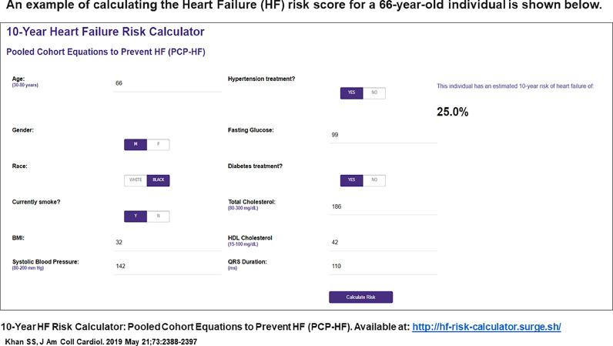The height and width of the screenshot is (346, 613).
Task: Click the Age input field
Action: pos(167,83)
